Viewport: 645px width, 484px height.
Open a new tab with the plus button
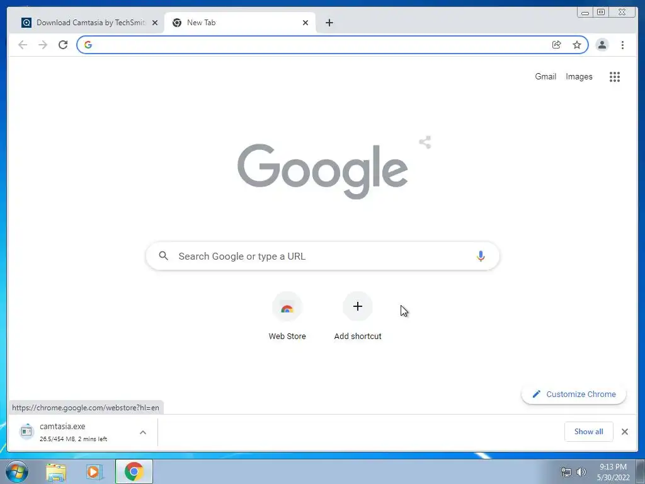tap(329, 23)
